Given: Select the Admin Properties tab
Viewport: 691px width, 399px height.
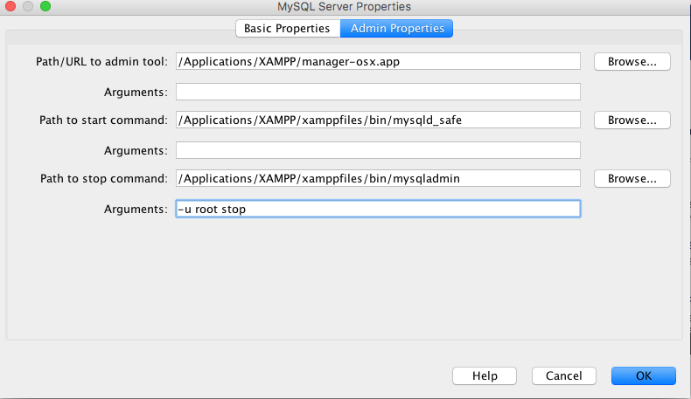Looking at the screenshot, I should [x=396, y=29].
